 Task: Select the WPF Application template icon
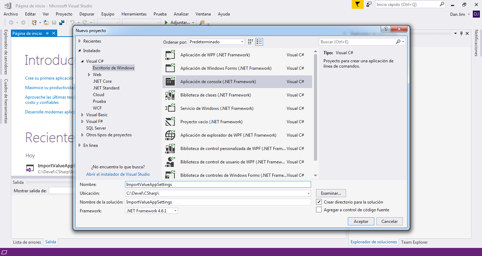[170, 55]
